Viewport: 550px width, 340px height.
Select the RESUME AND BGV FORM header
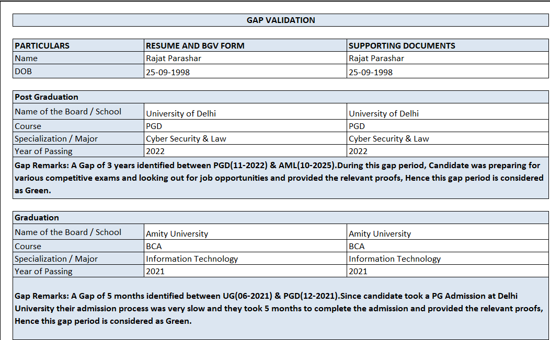[245, 45]
